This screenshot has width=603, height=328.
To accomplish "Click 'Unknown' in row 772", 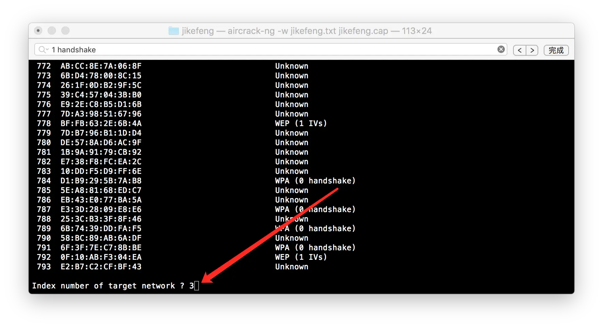I will pyautogui.click(x=292, y=66).
